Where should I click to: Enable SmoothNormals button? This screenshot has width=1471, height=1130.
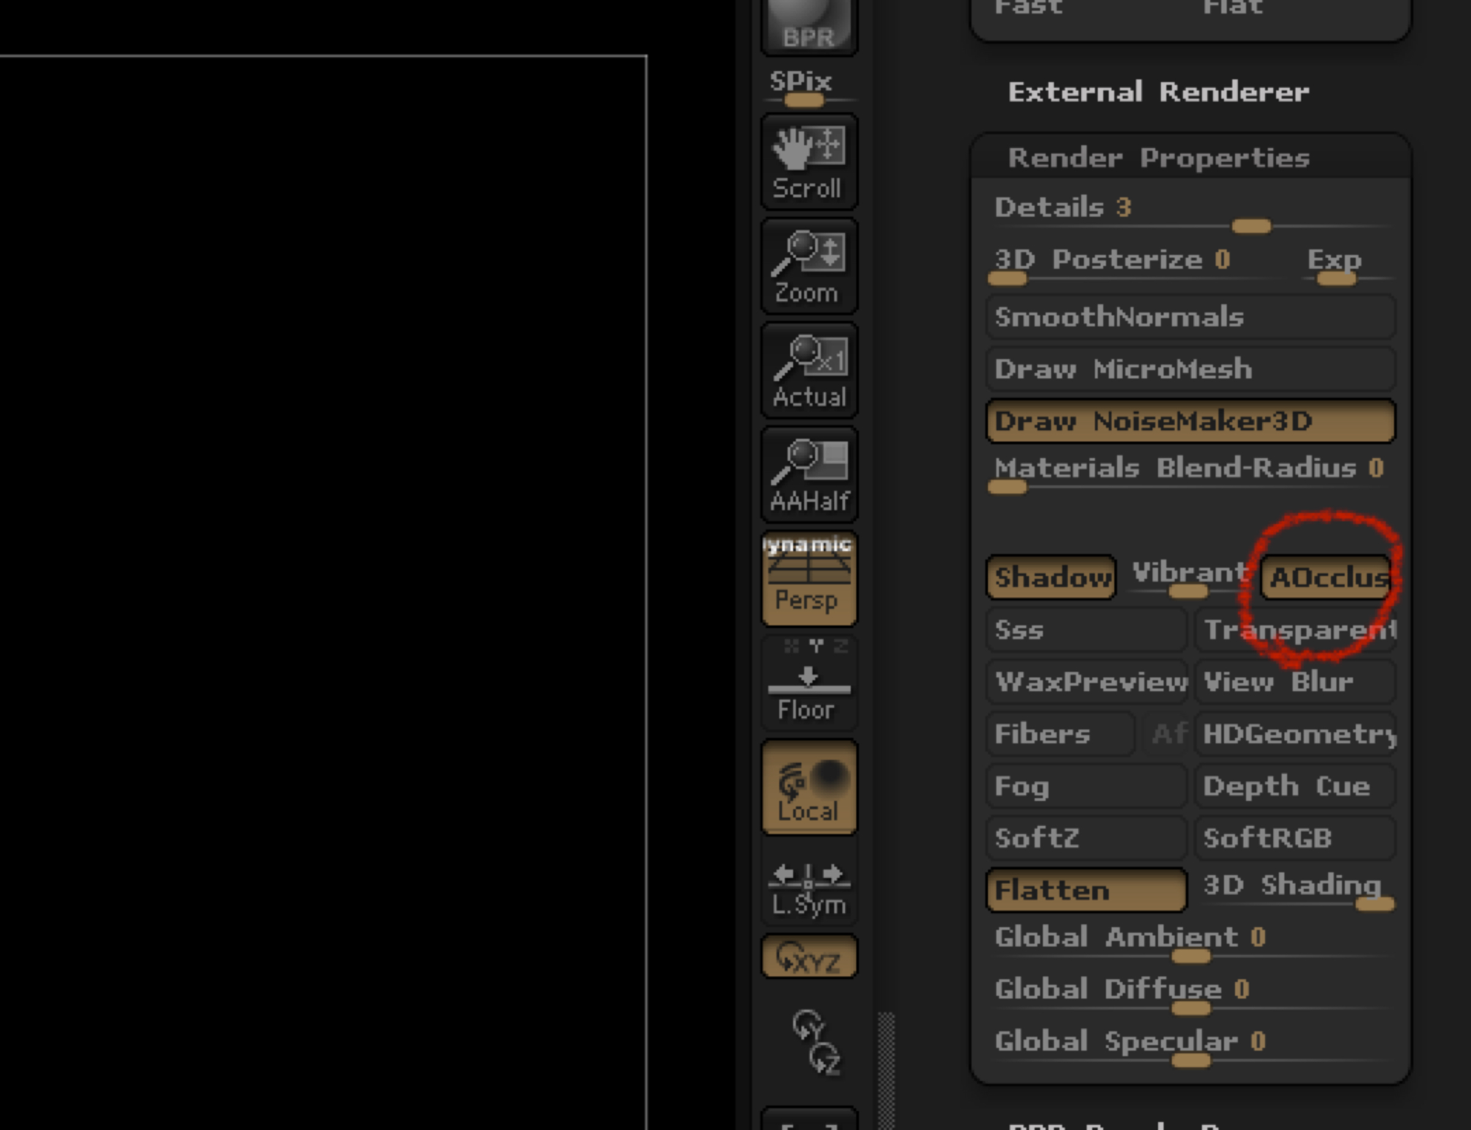(x=1190, y=317)
